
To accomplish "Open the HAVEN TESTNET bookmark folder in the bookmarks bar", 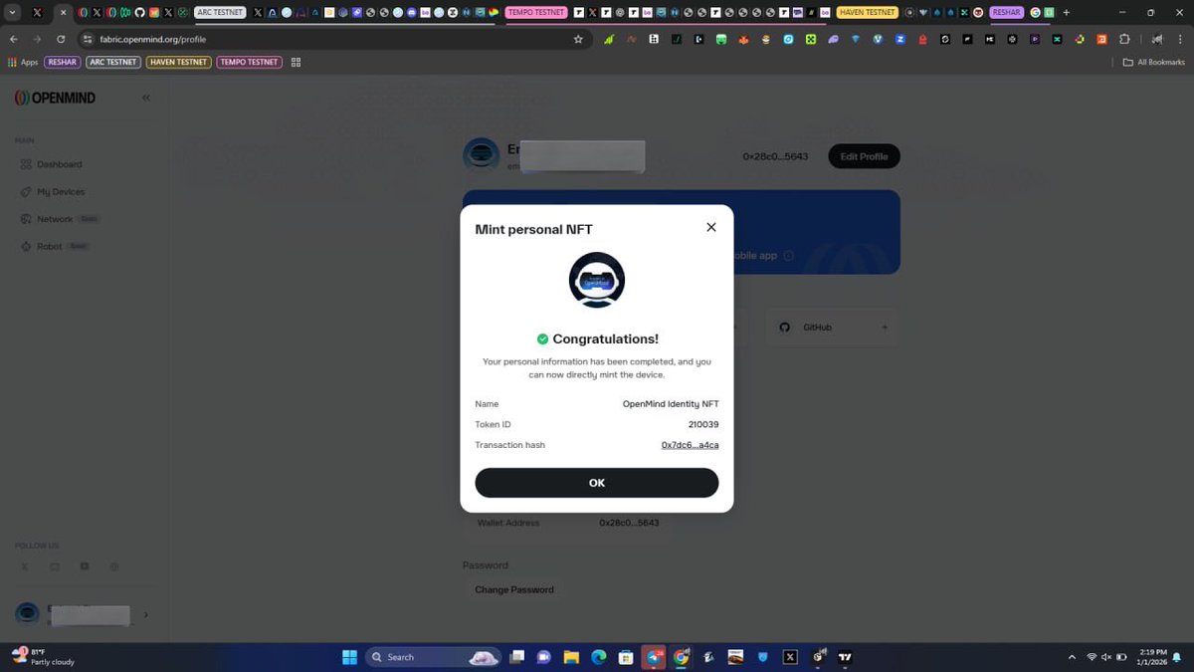I will point(179,62).
